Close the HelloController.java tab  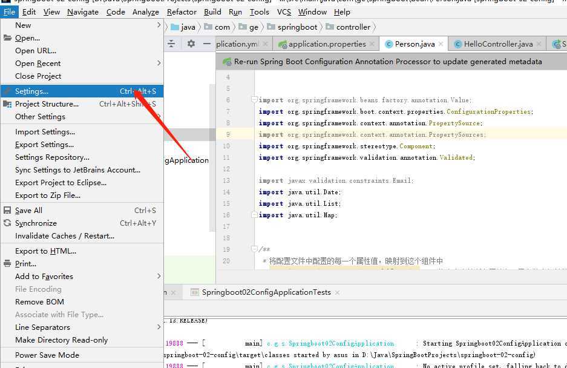(x=539, y=44)
